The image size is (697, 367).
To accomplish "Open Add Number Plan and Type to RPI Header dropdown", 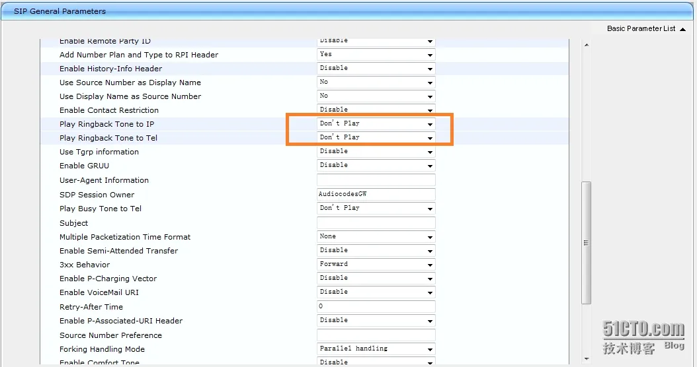I will (x=376, y=55).
